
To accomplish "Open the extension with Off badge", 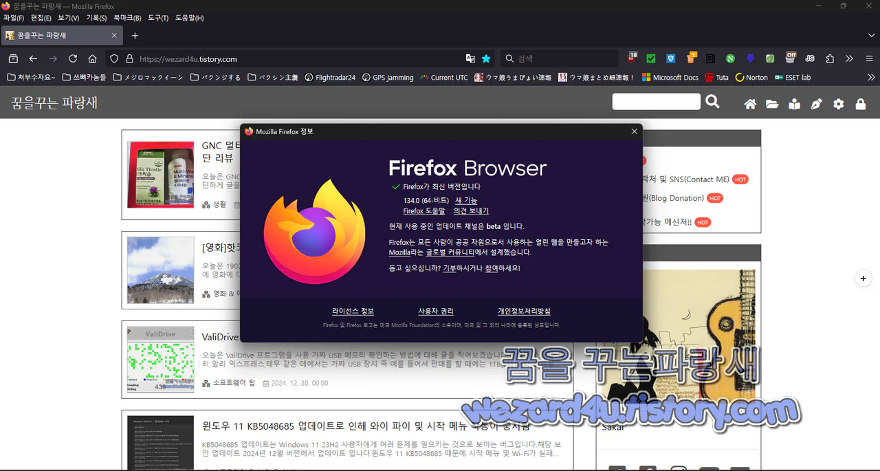I will point(790,58).
